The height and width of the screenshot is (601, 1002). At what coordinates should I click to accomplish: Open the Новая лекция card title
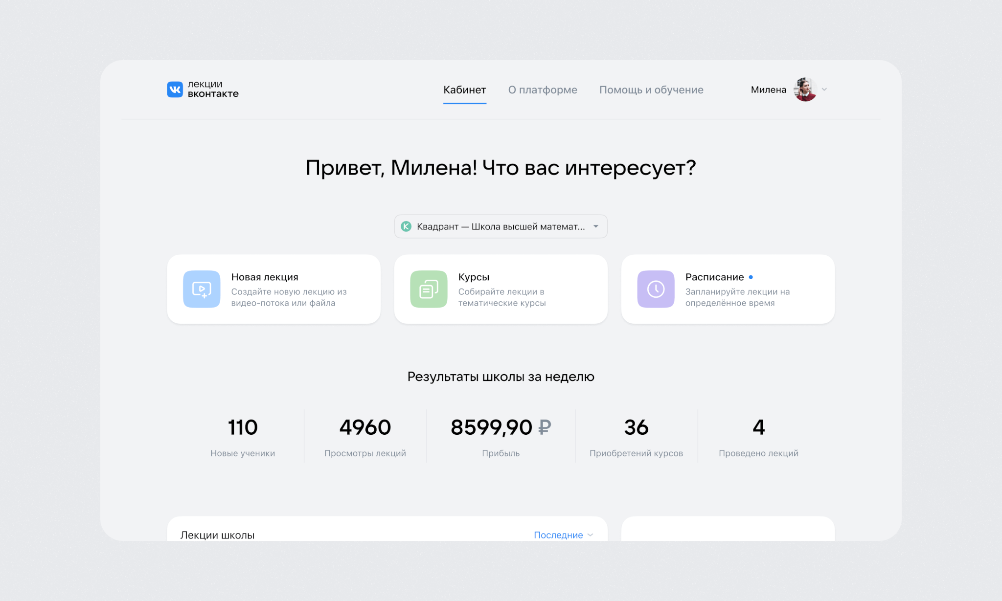265,277
